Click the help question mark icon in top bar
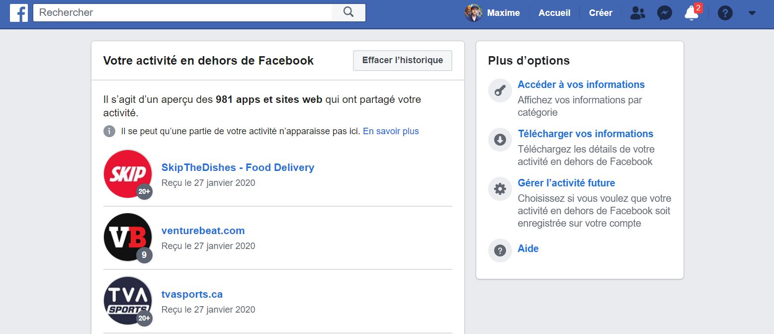This screenshot has width=774, height=334. click(725, 13)
